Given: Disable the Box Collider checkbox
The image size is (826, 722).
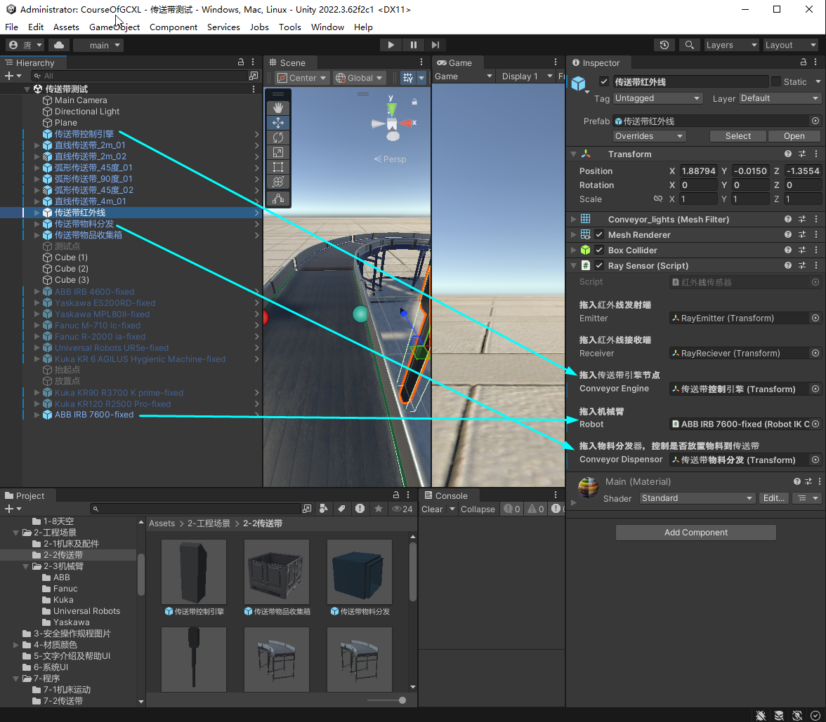Looking at the screenshot, I should pyautogui.click(x=599, y=250).
